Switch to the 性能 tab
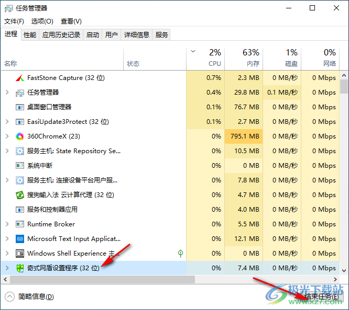The image size is (349, 310). pos(30,35)
